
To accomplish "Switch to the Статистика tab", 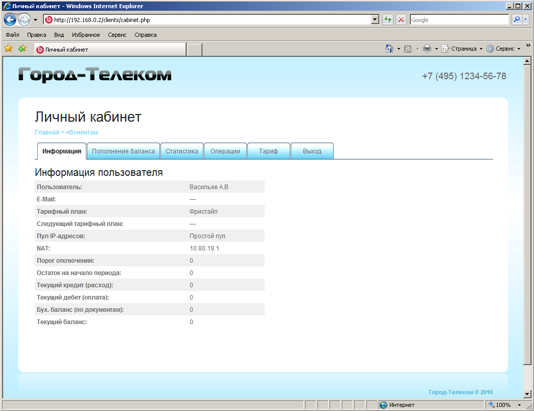I will click(x=182, y=151).
